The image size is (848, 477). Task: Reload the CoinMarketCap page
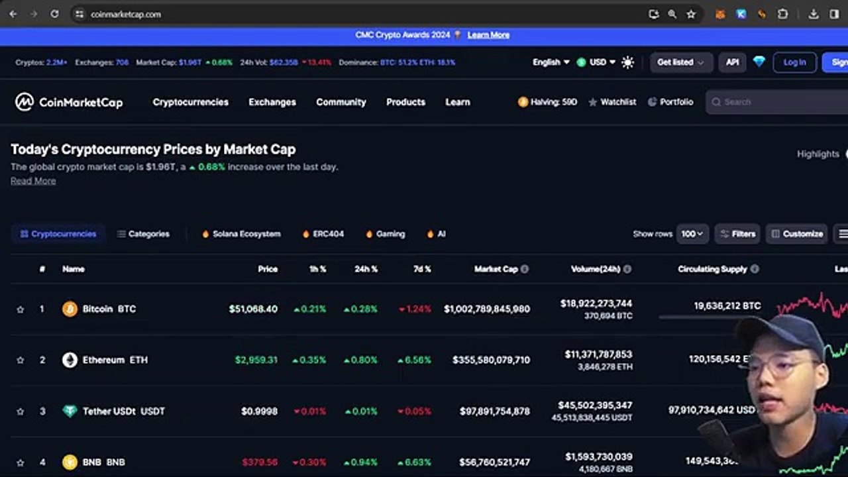point(54,14)
